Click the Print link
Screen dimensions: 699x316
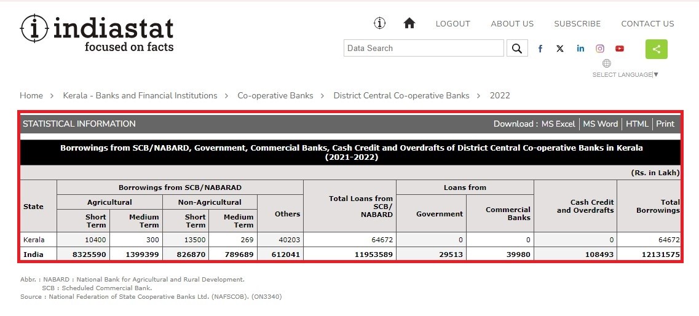[665, 124]
